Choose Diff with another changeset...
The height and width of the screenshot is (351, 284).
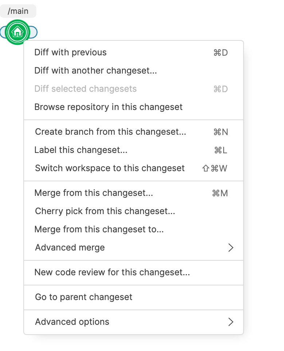95,71
